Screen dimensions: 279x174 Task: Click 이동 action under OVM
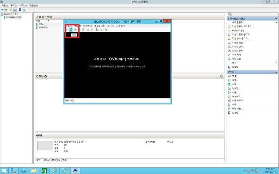[x=235, y=92]
